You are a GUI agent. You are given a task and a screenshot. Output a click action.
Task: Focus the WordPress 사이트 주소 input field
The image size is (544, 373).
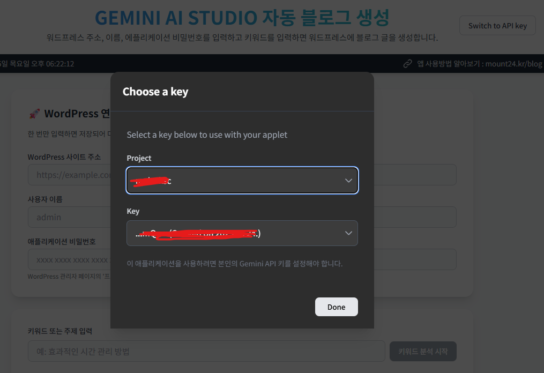70,175
